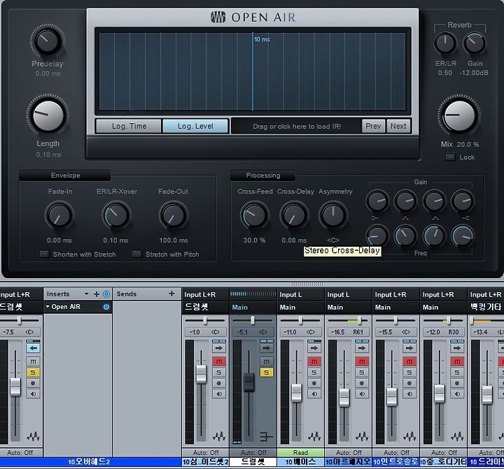Toggle the Inserts activate-all power icon

(106, 294)
